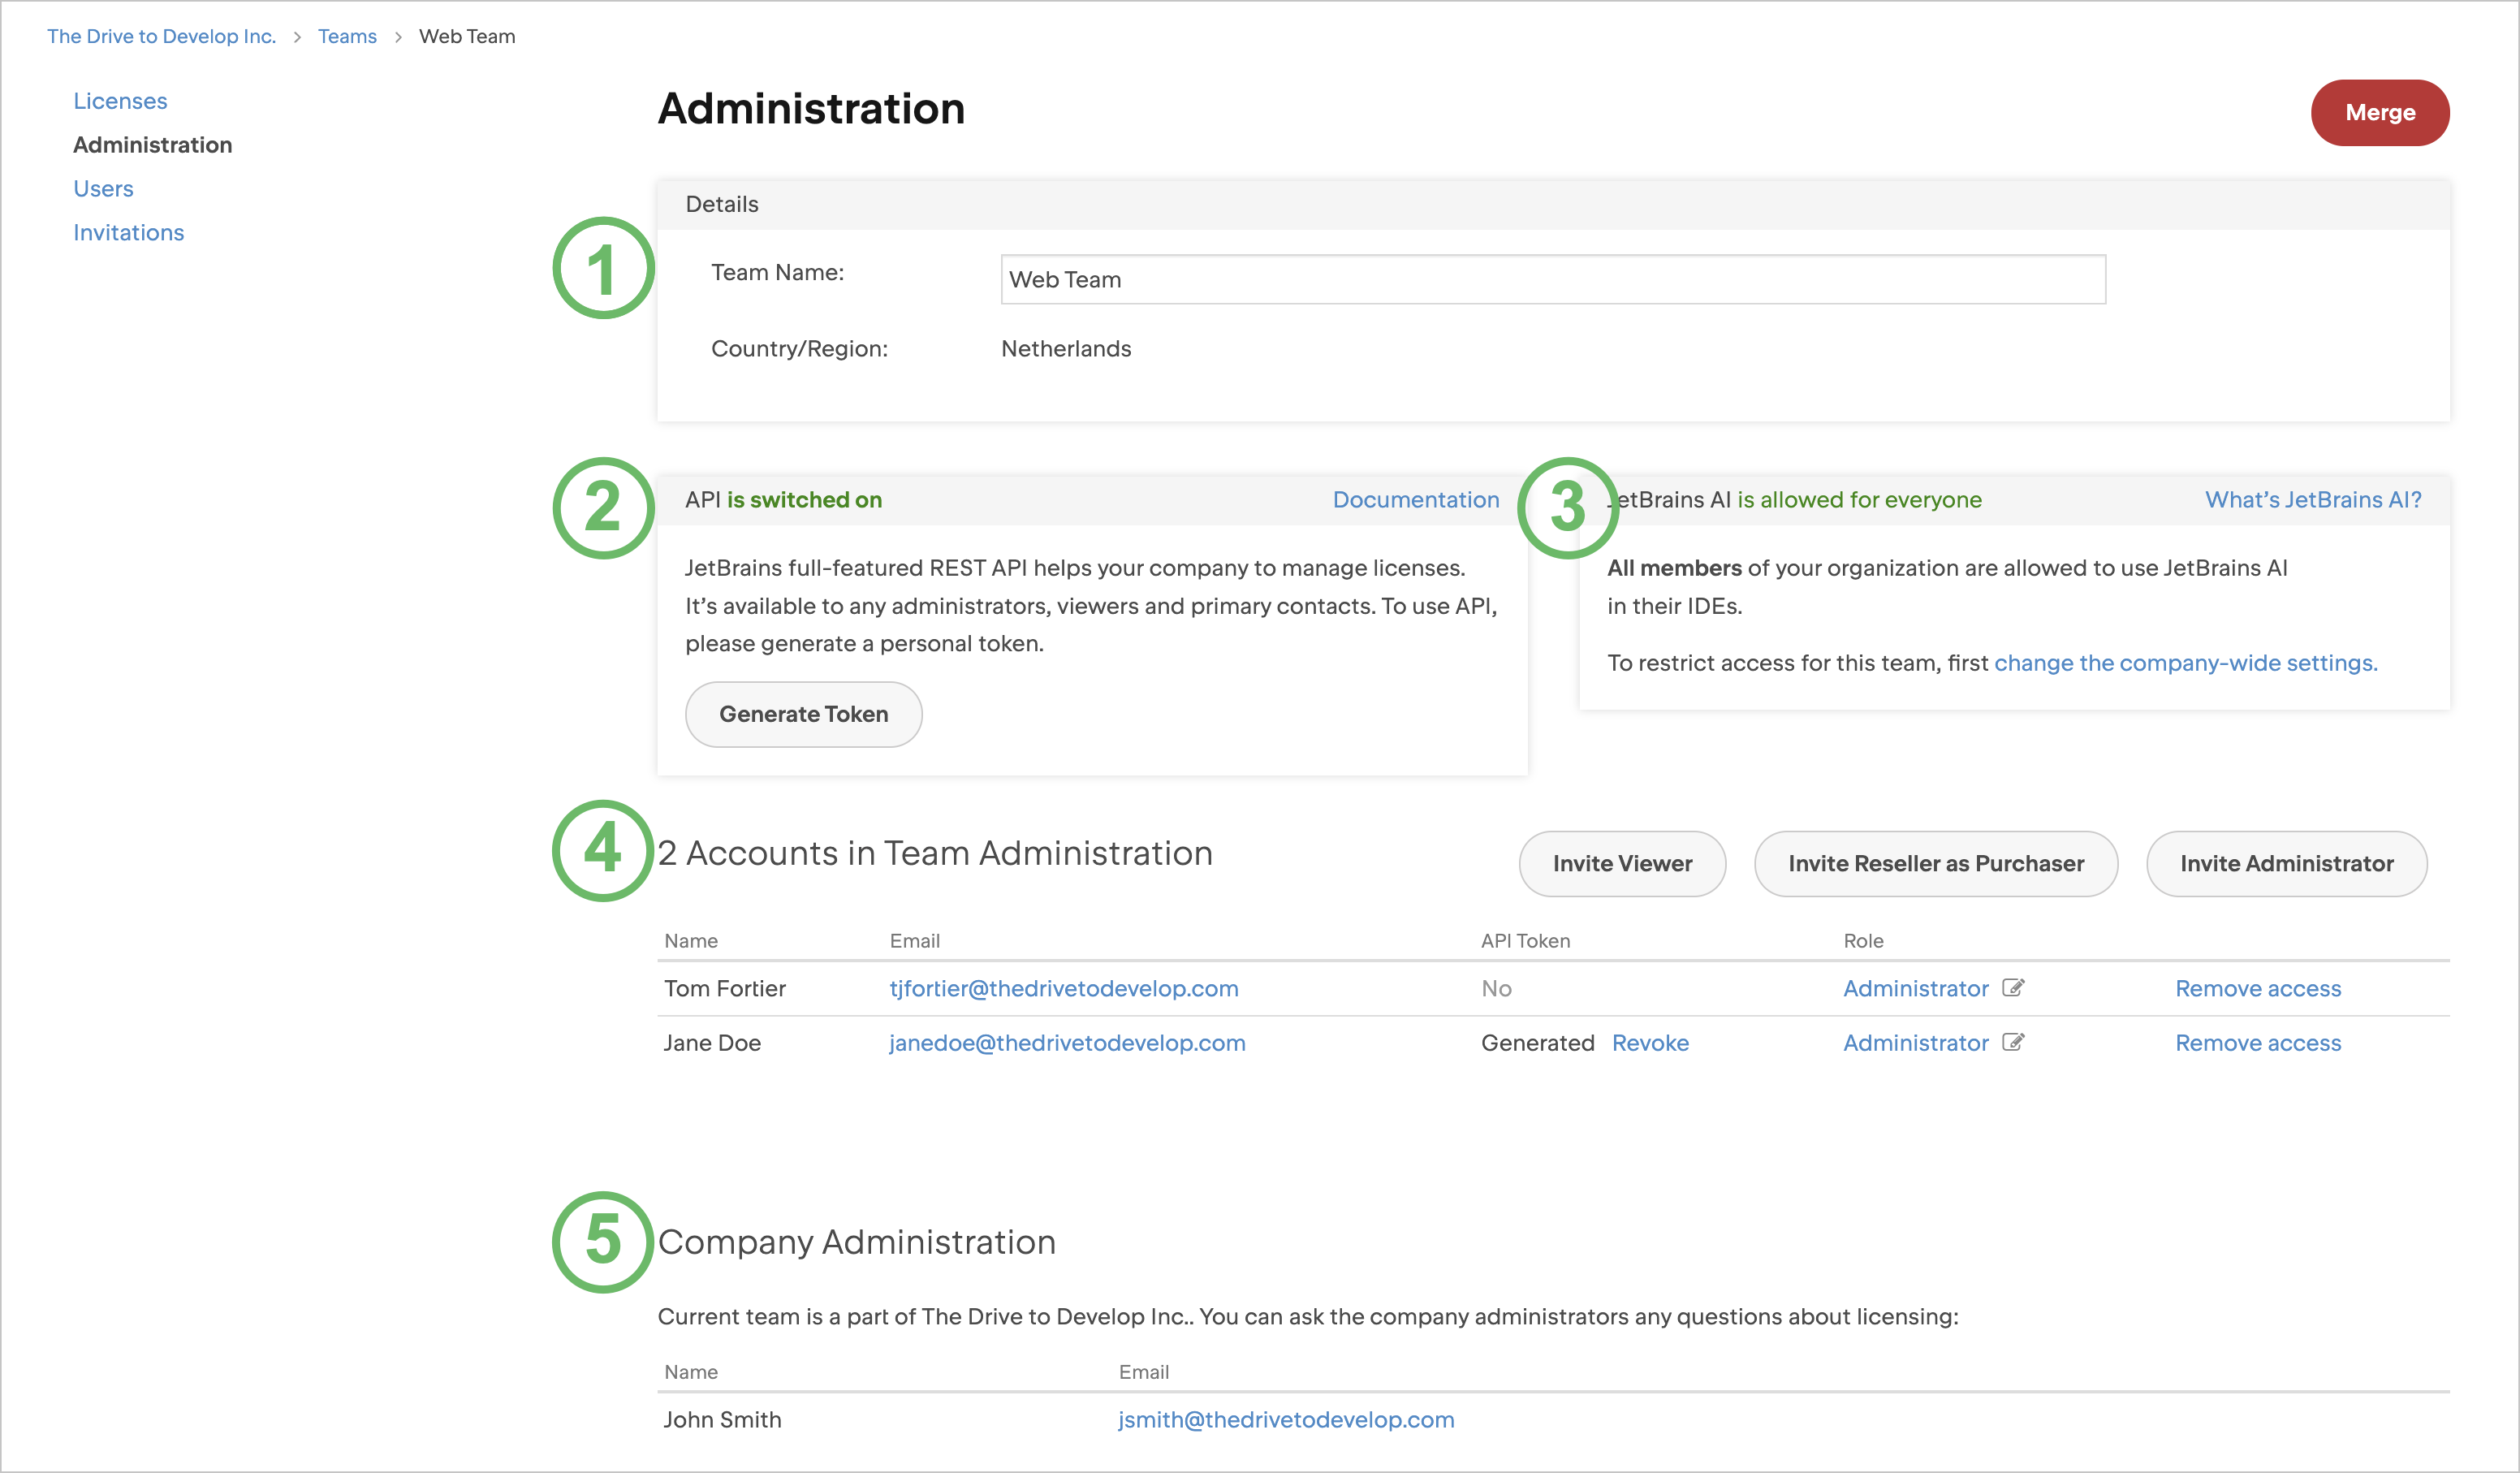This screenshot has height=1473, width=2520.
Task: Open the Licenses section
Action: [119, 100]
